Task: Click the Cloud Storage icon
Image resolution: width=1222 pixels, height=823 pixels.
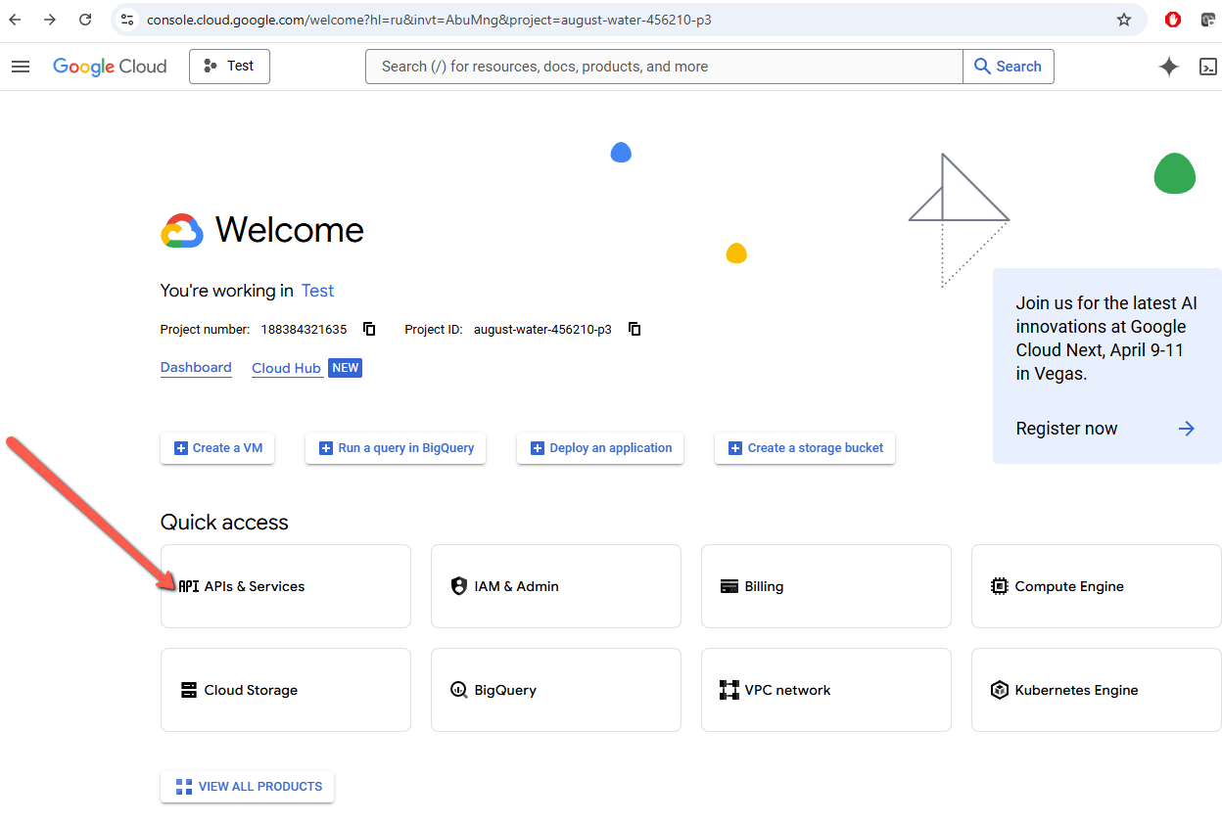Action: tap(189, 690)
